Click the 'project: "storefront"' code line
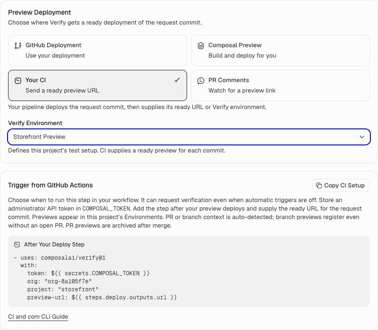 coord(63,289)
